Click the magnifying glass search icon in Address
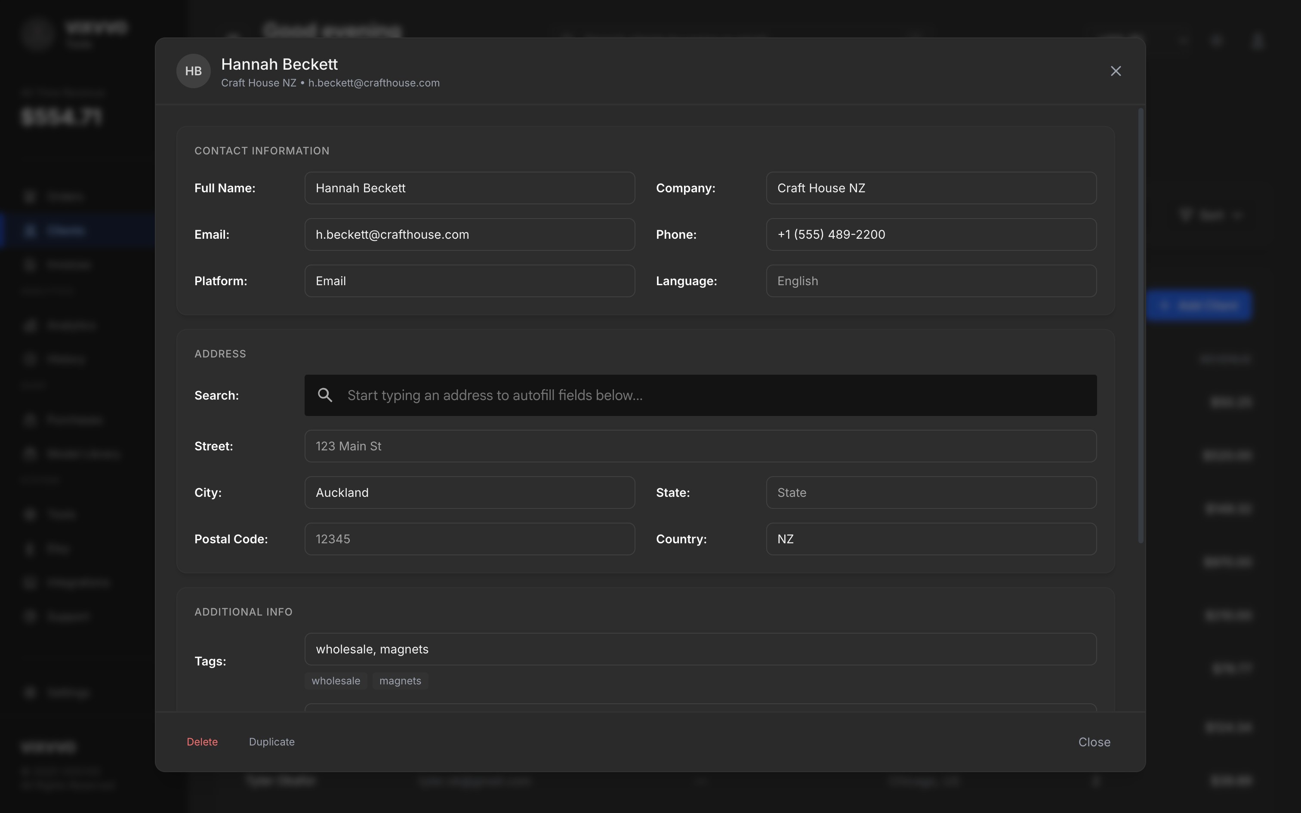 [325, 395]
